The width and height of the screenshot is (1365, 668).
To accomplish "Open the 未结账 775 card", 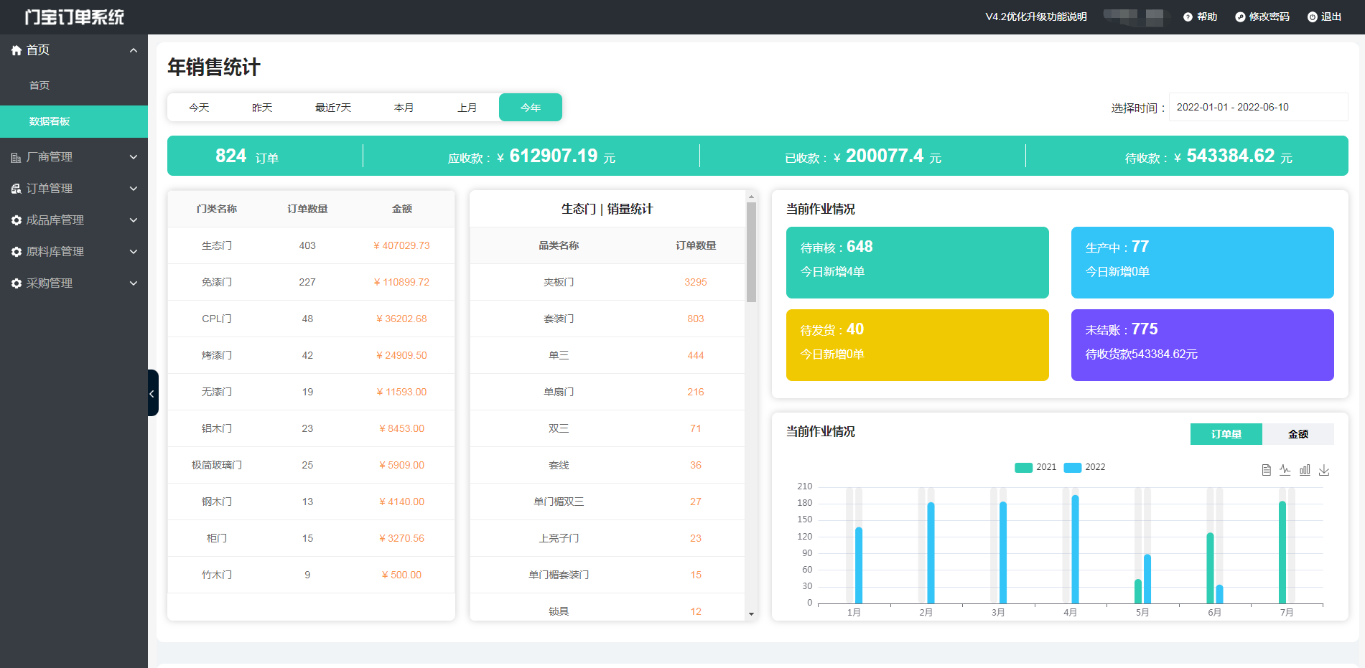I will pyautogui.click(x=1203, y=345).
